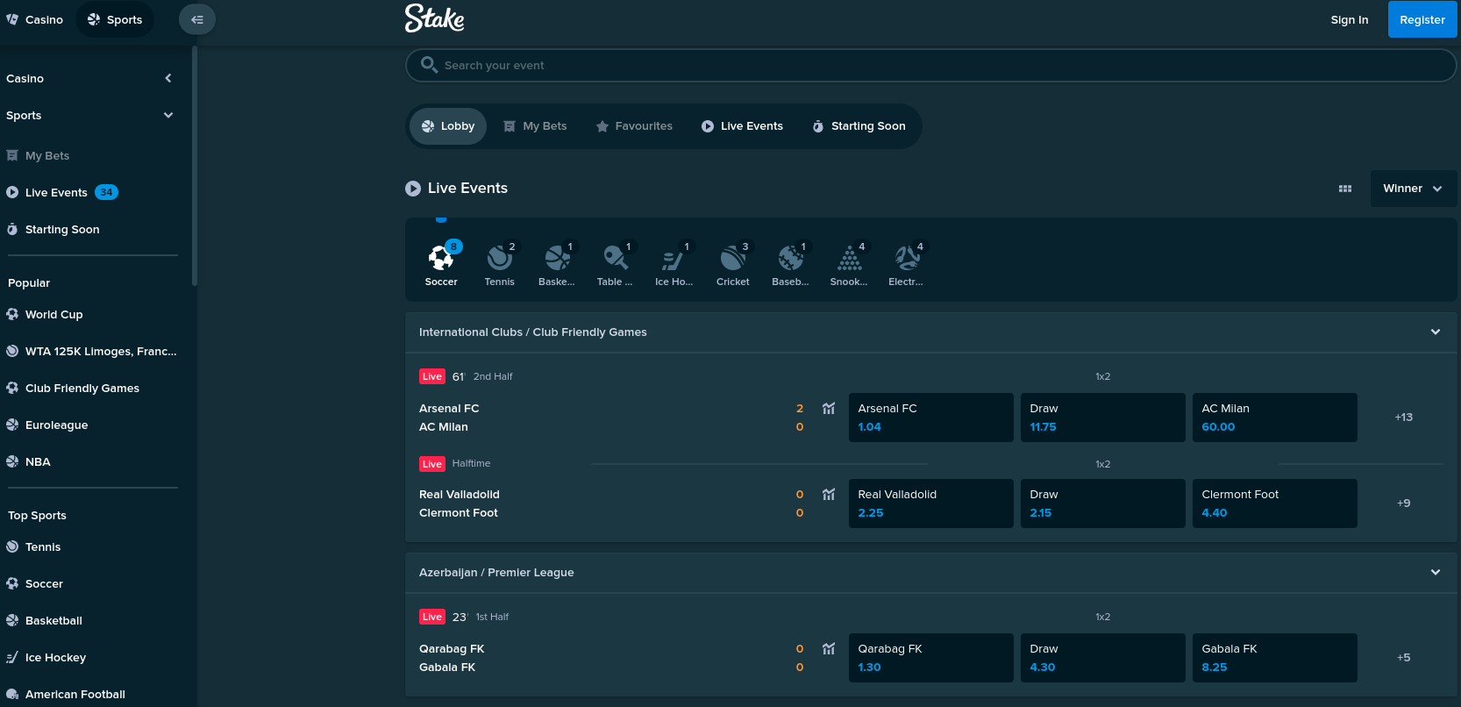Switch to the Favourites tab
The width and height of the screenshot is (1461, 707).
coord(634,126)
